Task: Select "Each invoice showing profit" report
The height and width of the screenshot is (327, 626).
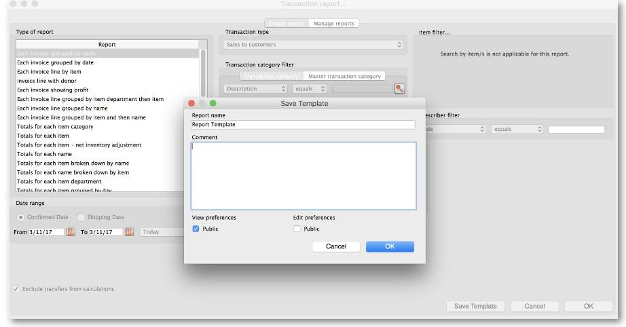Action: point(53,90)
